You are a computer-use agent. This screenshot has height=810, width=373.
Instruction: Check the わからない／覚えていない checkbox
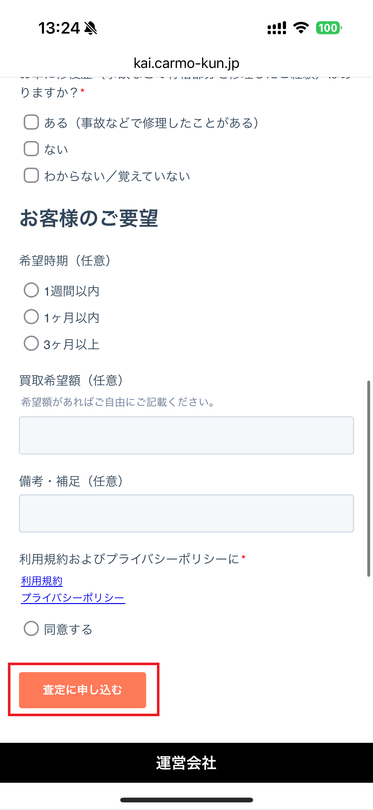(x=31, y=176)
